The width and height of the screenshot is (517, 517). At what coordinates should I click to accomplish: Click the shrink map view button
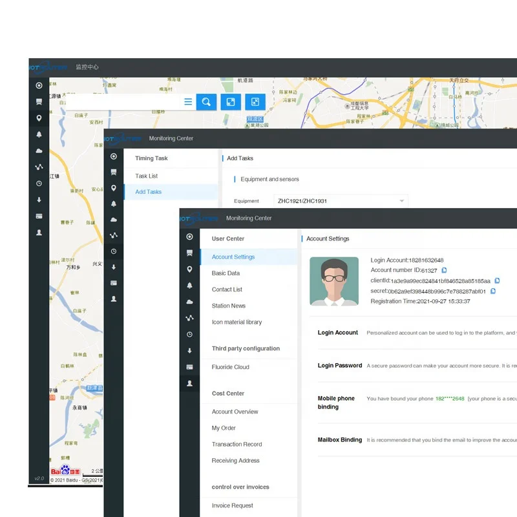pos(255,101)
